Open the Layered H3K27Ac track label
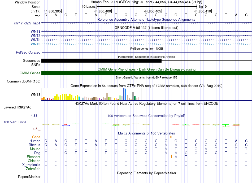This screenshot has width=252, height=183. [x=17, y=107]
